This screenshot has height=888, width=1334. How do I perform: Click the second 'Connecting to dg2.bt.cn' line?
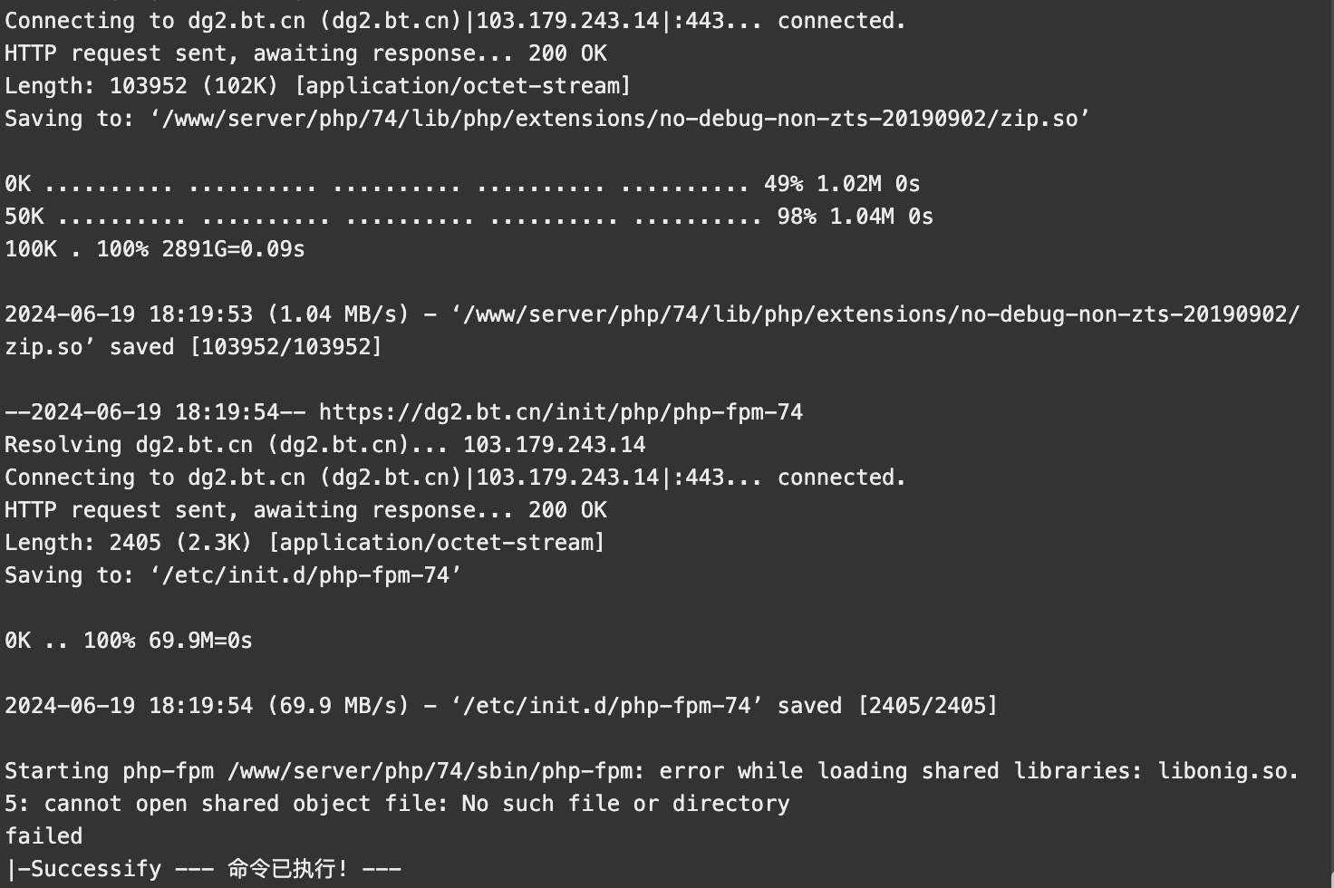pyautogui.click(x=455, y=478)
